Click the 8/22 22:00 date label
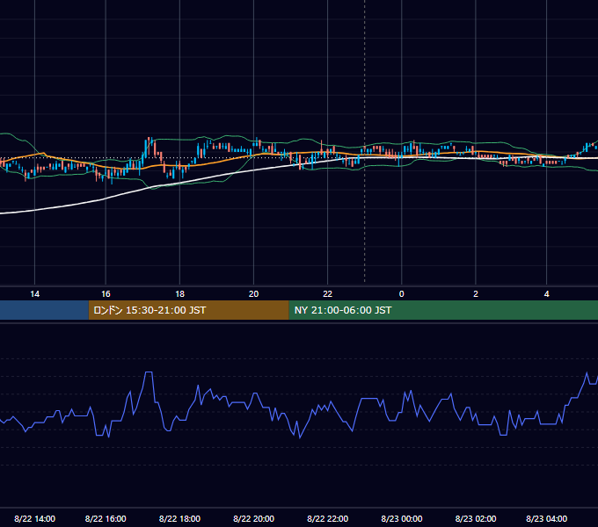The height and width of the screenshot is (527, 598). 328,518
